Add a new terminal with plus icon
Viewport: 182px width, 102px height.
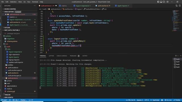click(x=176, y=56)
